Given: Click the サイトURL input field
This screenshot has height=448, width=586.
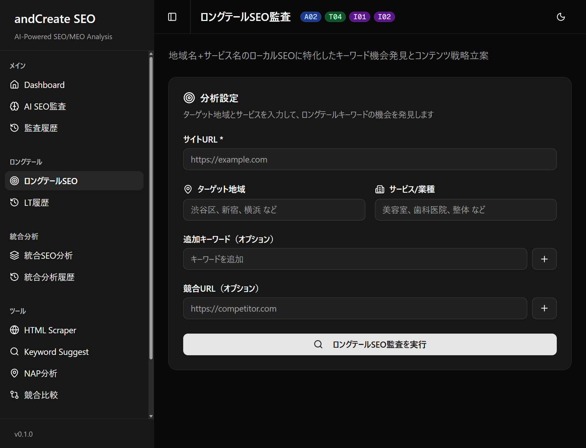Looking at the screenshot, I should point(369,159).
